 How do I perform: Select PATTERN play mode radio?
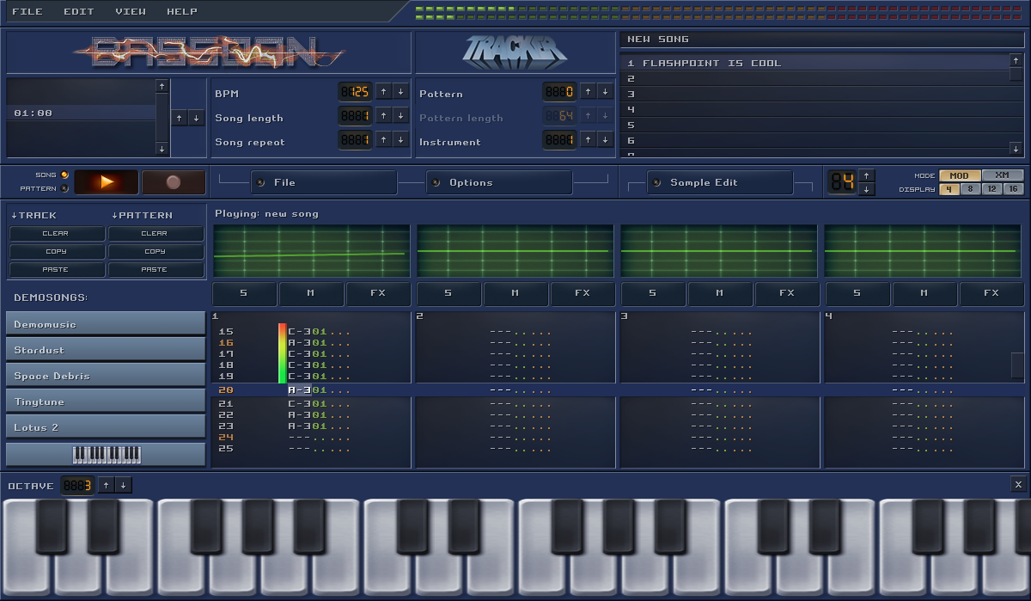click(65, 188)
